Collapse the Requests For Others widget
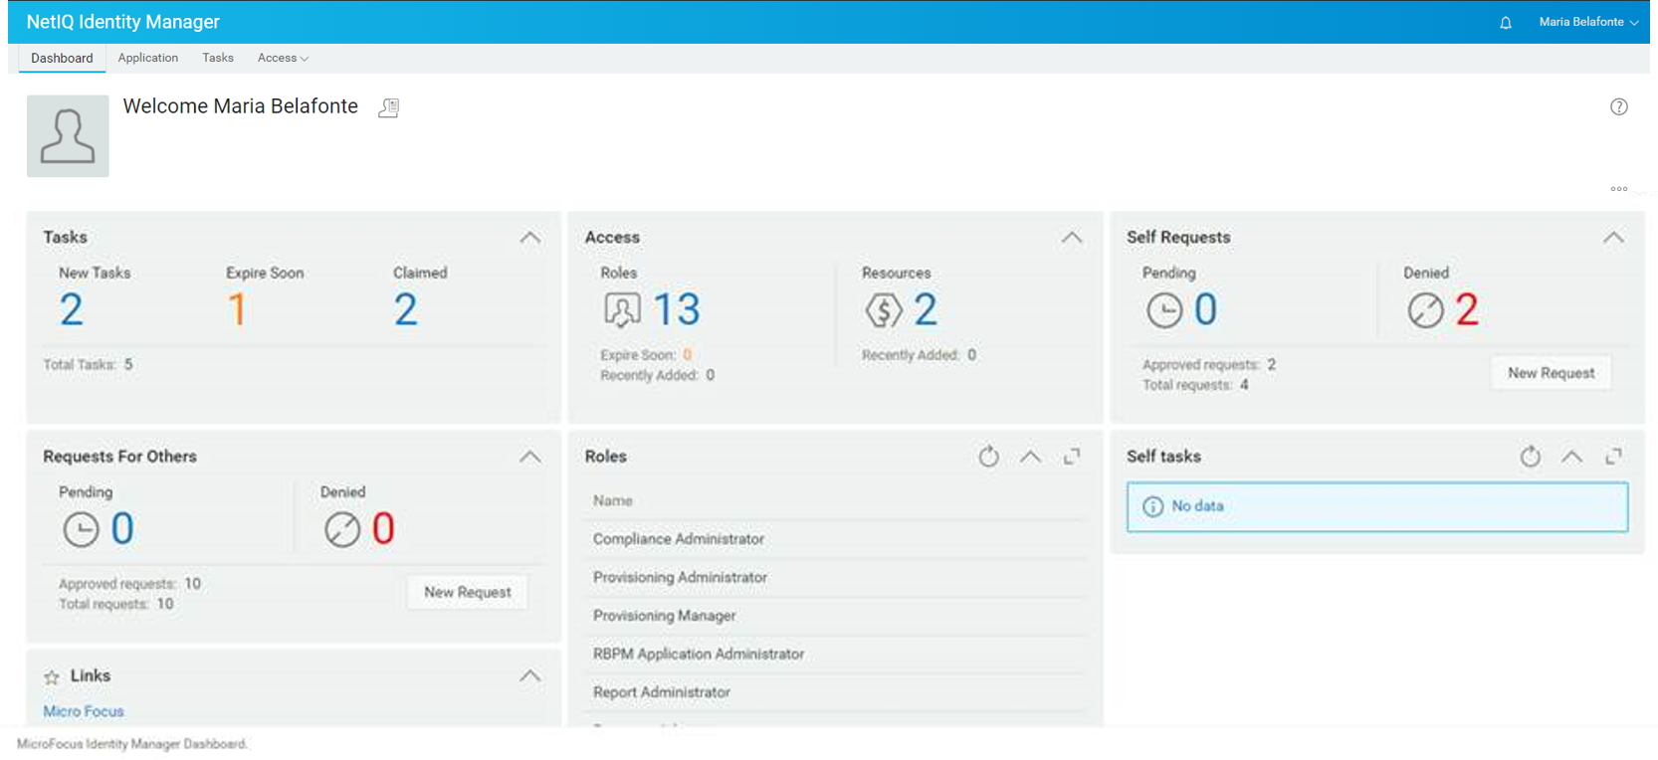 [530, 457]
